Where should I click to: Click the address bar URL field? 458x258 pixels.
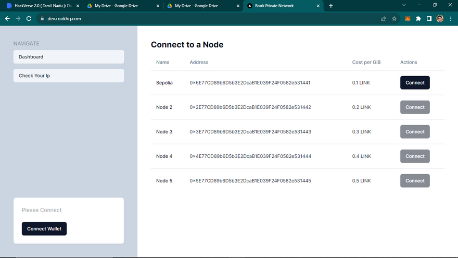tap(208, 18)
